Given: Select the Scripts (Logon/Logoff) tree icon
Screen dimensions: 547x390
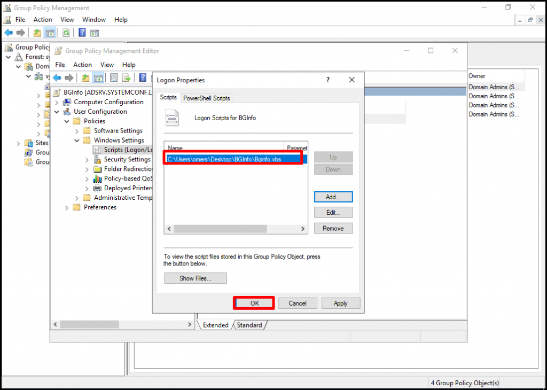Looking at the screenshot, I should tap(97, 150).
